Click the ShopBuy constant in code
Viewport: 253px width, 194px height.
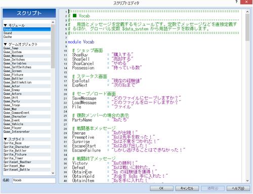80,55
